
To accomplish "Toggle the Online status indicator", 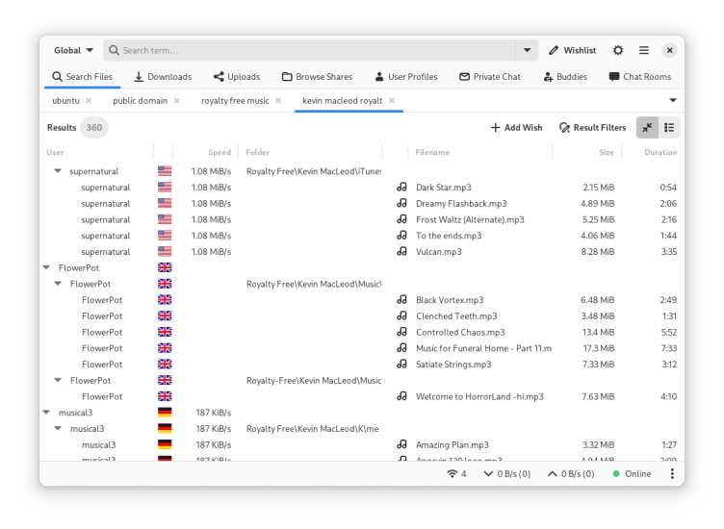I will tap(632, 474).
